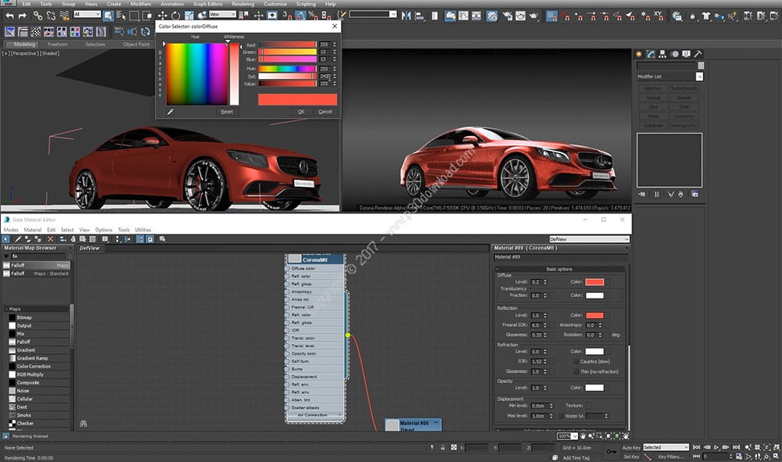Activate the Select and Move tool
The height and width of the screenshot is (462, 782).
coord(162,16)
